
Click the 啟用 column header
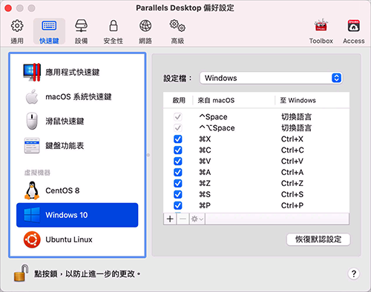(x=179, y=100)
